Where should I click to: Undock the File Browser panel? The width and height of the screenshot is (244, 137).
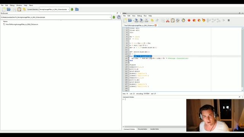(117, 13)
